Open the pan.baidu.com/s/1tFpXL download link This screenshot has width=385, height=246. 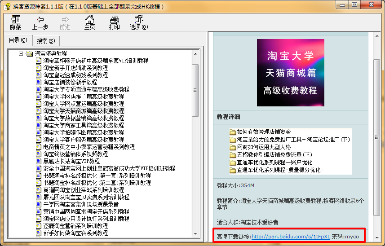[291, 237]
